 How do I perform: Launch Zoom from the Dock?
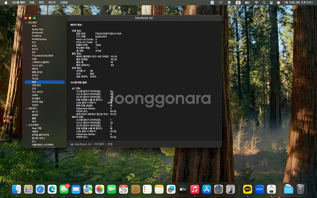coord(259,189)
